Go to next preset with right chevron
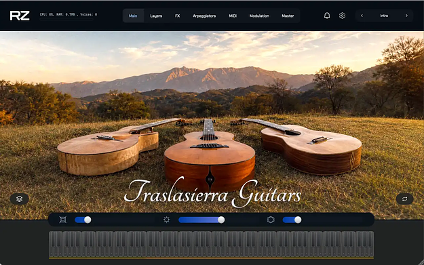424x265 pixels. click(406, 16)
